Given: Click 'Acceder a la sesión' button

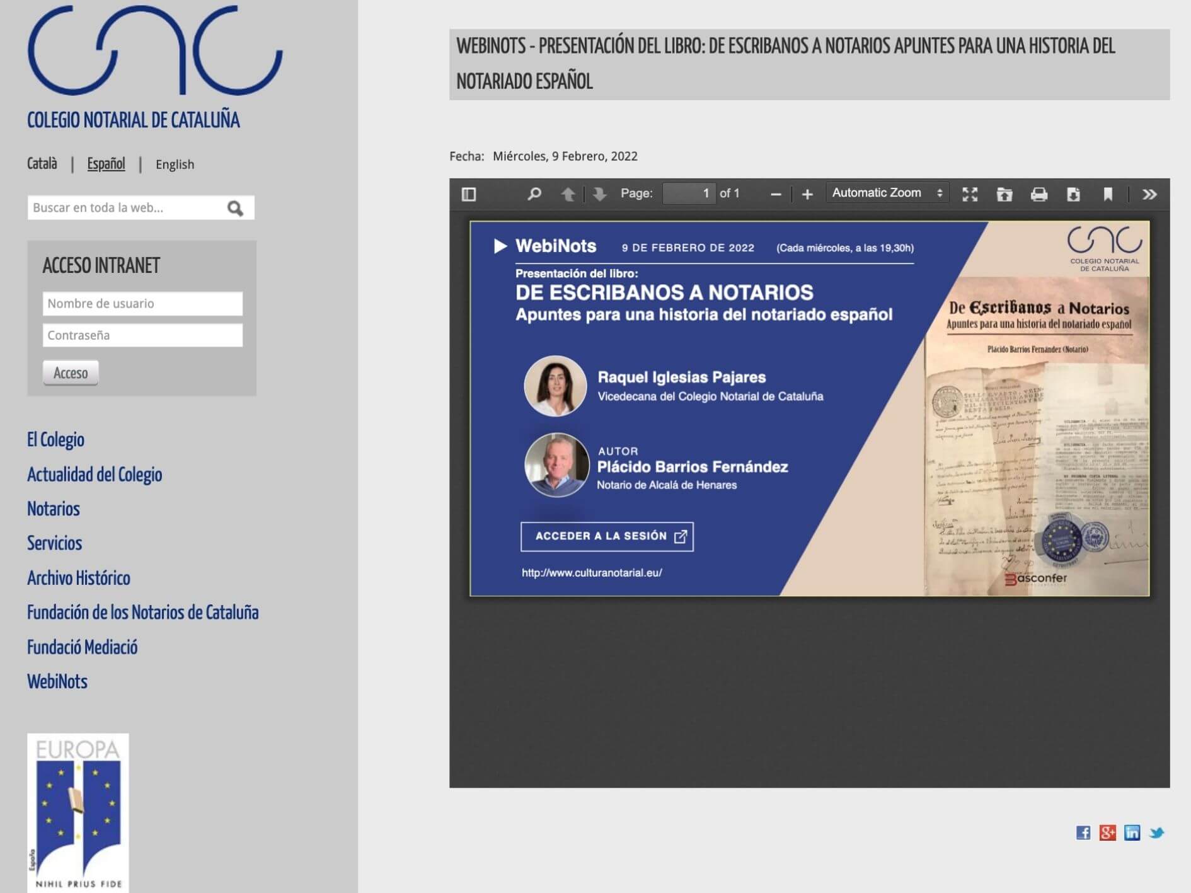Looking at the screenshot, I should pos(607,536).
